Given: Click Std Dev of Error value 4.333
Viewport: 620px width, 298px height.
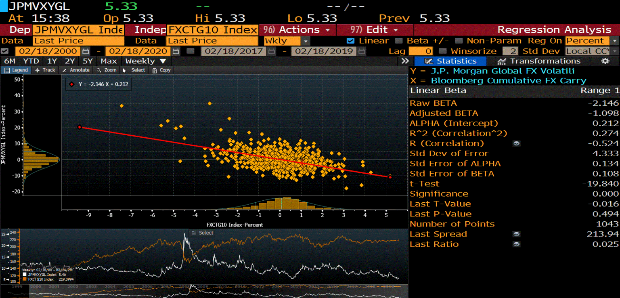Looking at the screenshot, I should (x=605, y=153).
